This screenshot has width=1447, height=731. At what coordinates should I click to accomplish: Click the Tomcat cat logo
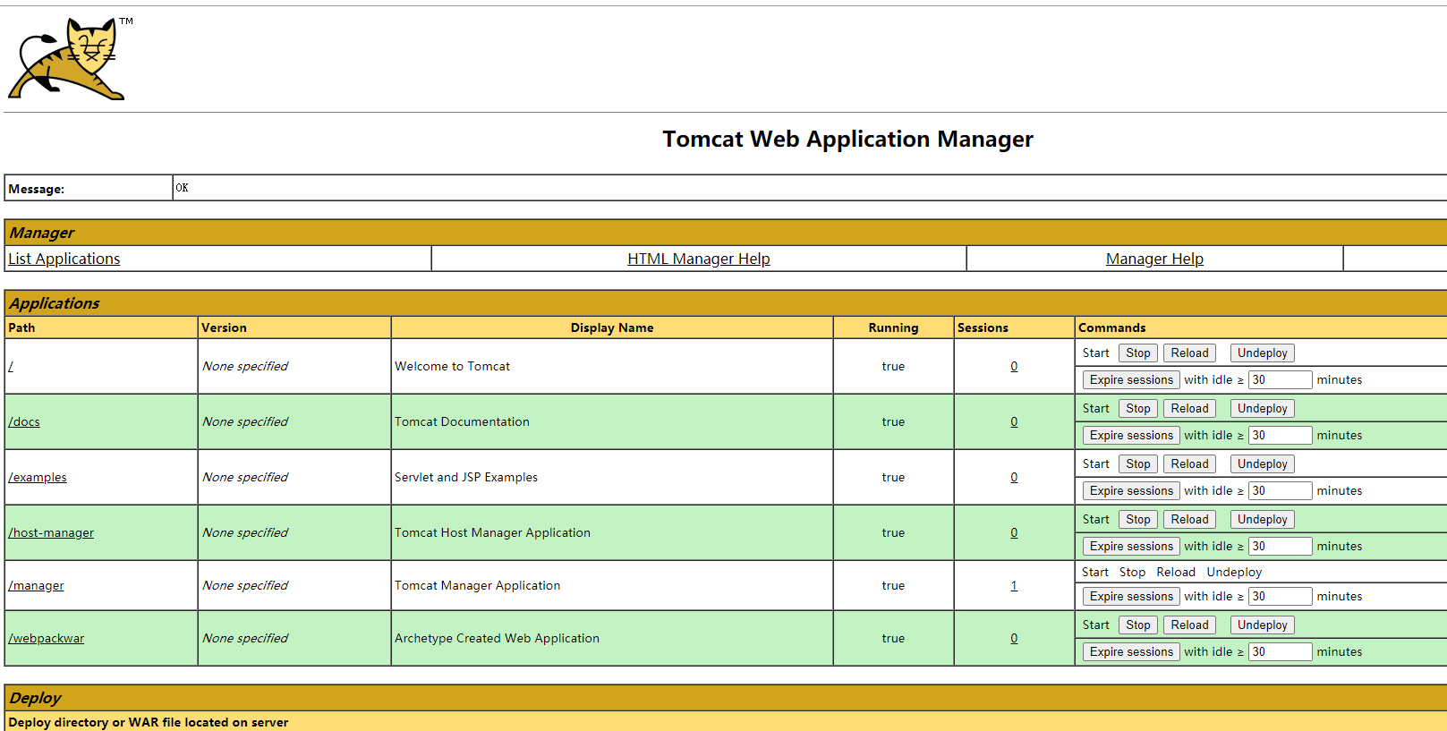point(67,59)
